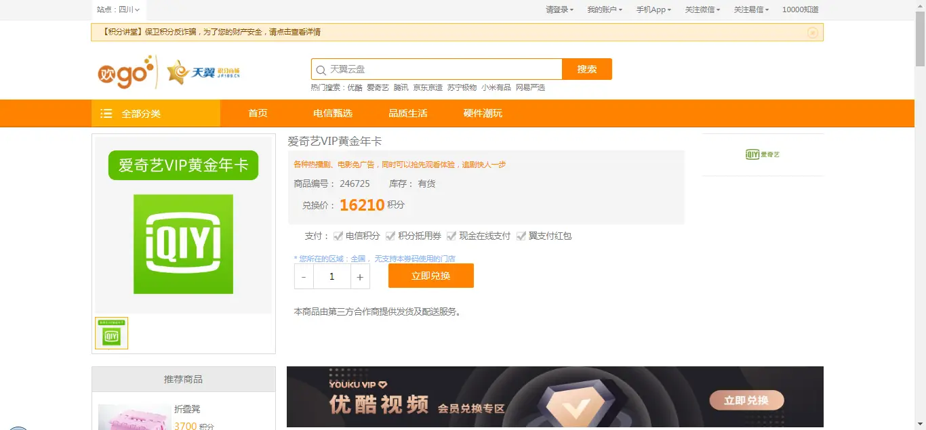926x430 pixels.
Task: Click the Youku VIP banner image
Action: [555, 397]
